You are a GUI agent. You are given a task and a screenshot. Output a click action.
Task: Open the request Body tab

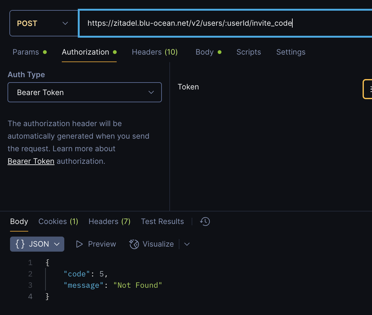click(x=209, y=52)
